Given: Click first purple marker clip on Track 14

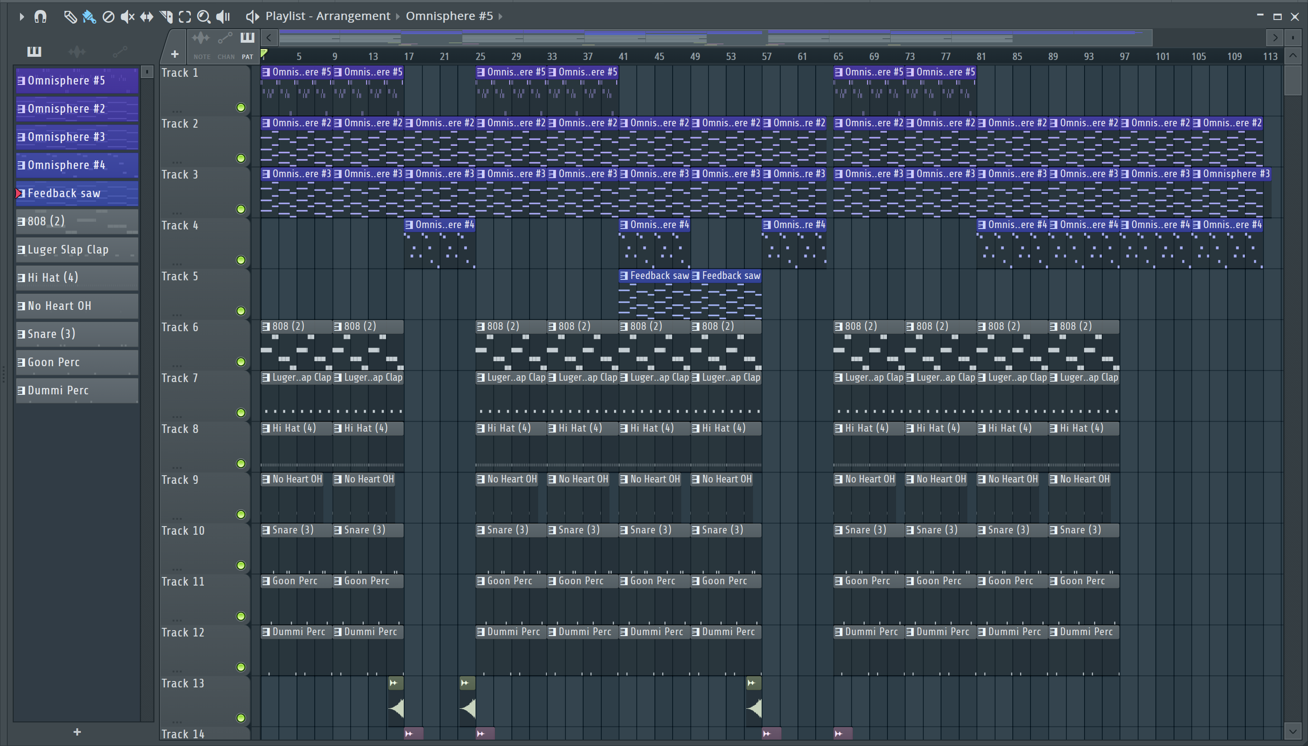Looking at the screenshot, I should (x=414, y=734).
